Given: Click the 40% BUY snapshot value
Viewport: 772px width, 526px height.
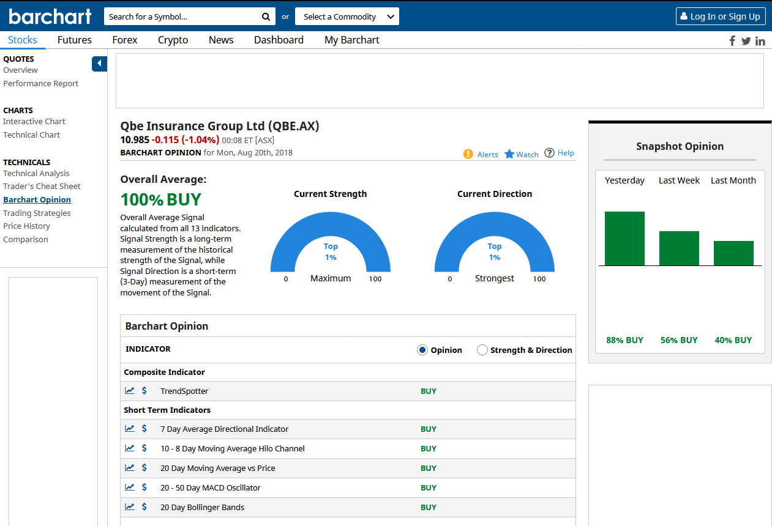Looking at the screenshot, I should click(x=733, y=340).
